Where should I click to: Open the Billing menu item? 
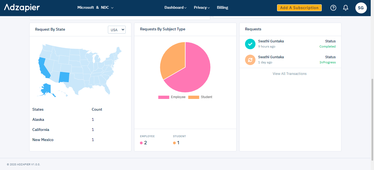[222, 7]
